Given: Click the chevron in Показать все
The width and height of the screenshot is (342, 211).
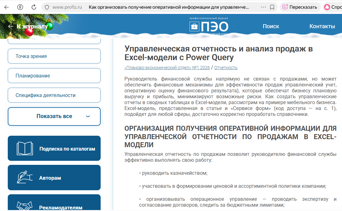Looking at the screenshot, I should click(88, 116).
